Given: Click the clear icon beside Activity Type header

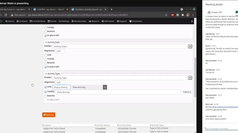Looking at the screenshot, I should tap(190, 78).
